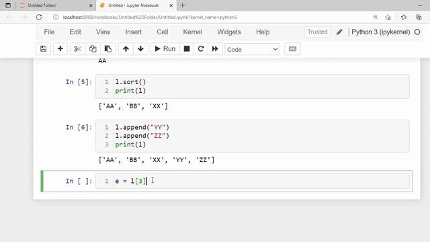Reload the page with refresh icon
This screenshot has height=242, width=430.
click(39, 17)
